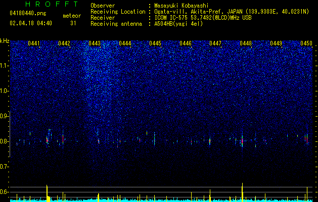Screen dimensions: 318x202
Task: Click the 0444 time marker
Action: [125, 43]
